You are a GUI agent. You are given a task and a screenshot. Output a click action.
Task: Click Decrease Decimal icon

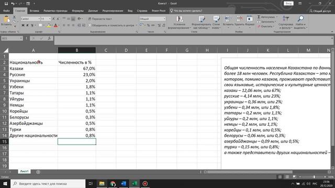[x=164, y=26]
